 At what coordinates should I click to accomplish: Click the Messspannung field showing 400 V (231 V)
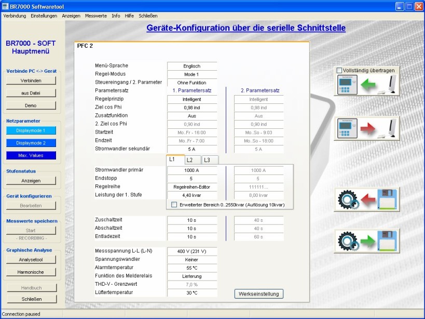point(192,251)
